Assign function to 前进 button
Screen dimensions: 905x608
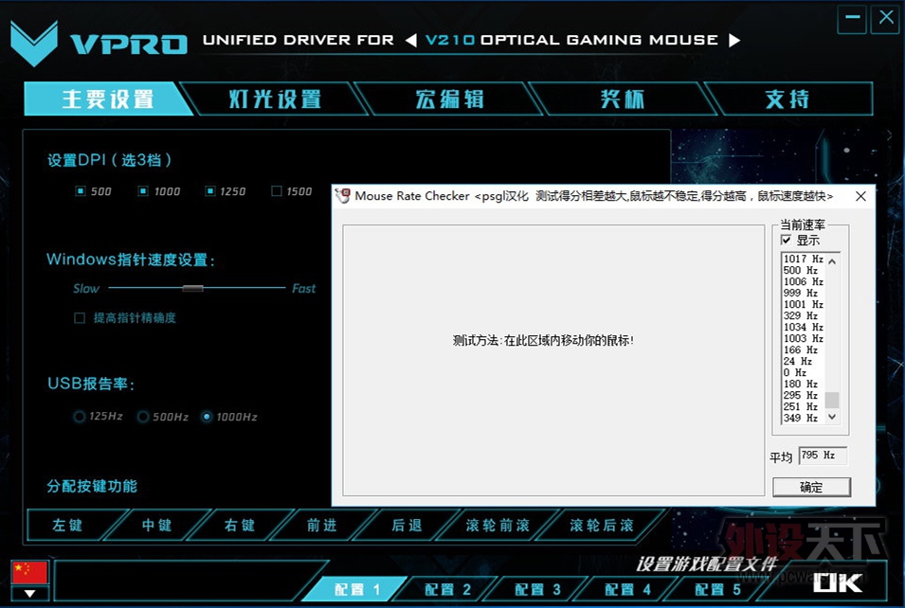322,525
